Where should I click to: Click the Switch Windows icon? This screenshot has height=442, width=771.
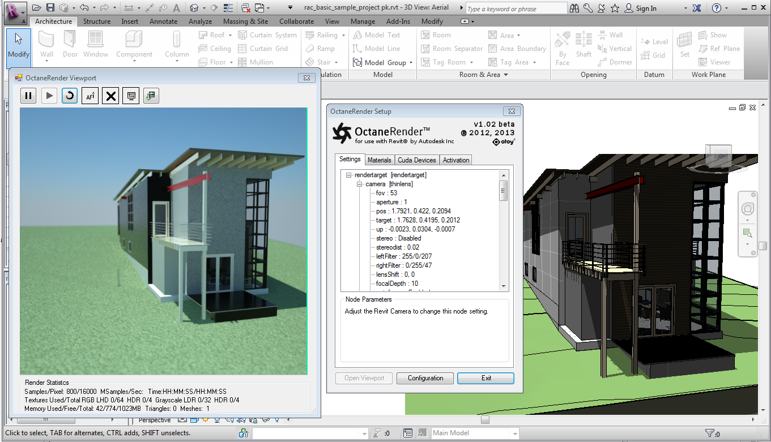click(x=259, y=8)
